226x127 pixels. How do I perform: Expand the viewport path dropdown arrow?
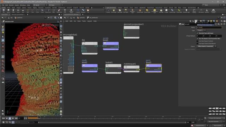click(46, 18)
